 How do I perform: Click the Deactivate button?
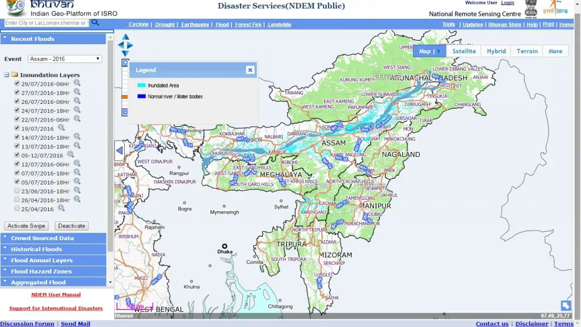click(71, 226)
